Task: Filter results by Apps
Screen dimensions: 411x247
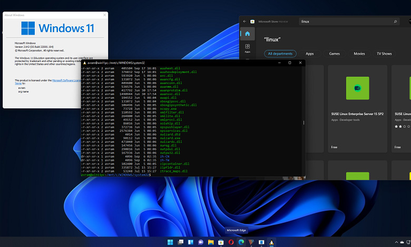Action: (309, 54)
